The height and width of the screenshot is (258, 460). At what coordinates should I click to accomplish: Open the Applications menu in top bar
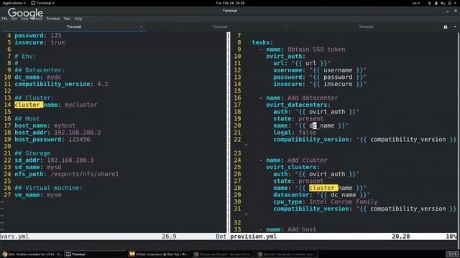14,3
